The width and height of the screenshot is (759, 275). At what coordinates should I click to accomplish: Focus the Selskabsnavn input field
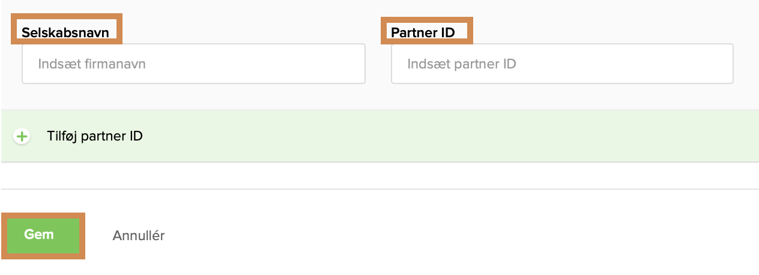click(193, 64)
